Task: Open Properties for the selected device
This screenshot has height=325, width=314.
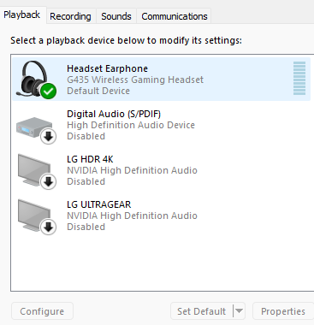Action: [283, 311]
